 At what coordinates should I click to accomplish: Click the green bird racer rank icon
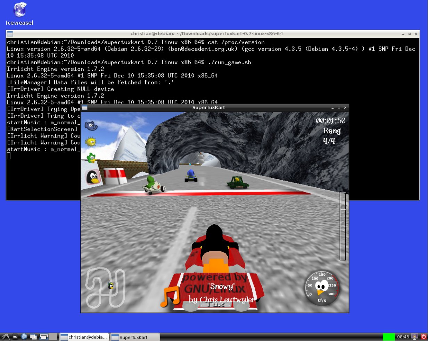pyautogui.click(x=91, y=158)
